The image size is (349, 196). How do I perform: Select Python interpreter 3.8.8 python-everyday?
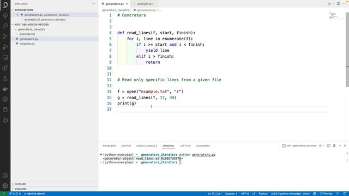click(291, 194)
